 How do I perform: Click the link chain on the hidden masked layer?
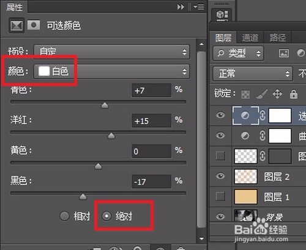point(263,156)
